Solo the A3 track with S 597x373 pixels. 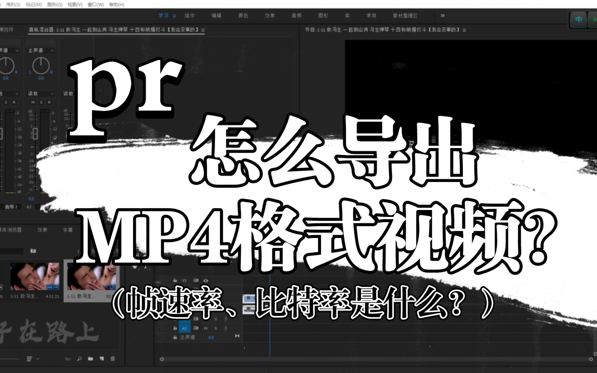click(216, 328)
